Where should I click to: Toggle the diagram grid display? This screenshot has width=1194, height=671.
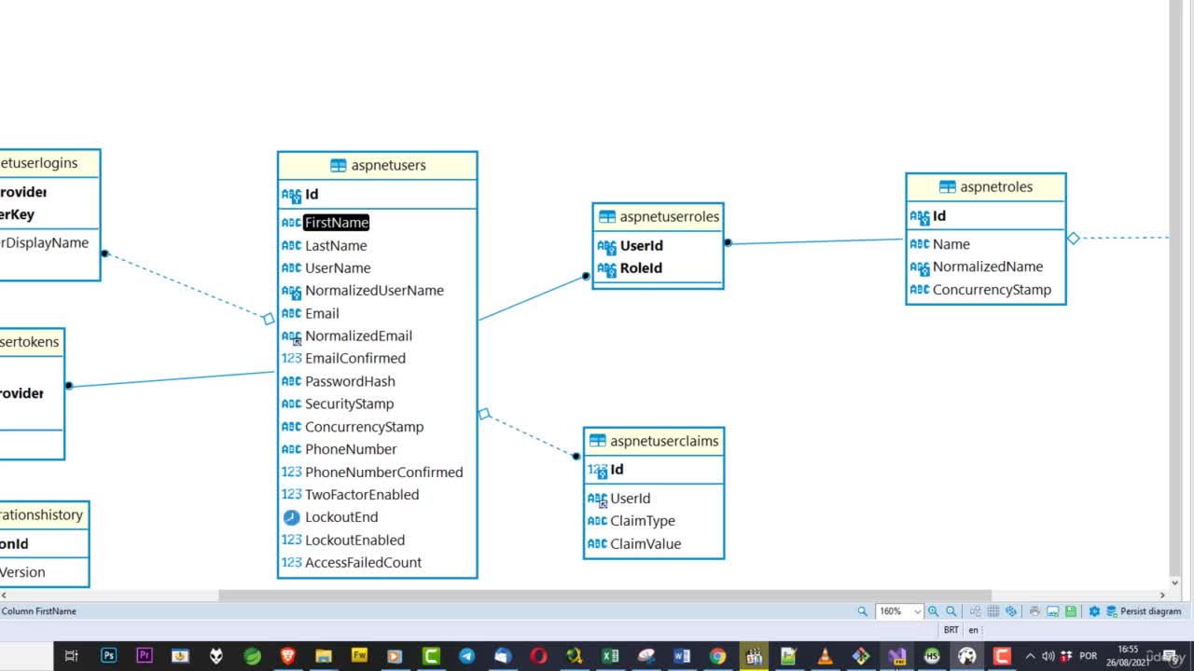993,611
